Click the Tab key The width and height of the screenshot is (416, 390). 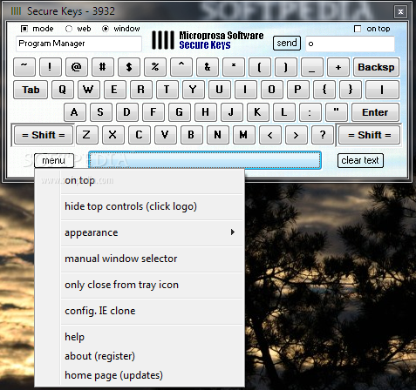coord(31,90)
